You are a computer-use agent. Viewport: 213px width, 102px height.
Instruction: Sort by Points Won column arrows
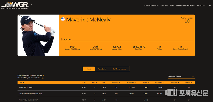click(x=136, y=82)
